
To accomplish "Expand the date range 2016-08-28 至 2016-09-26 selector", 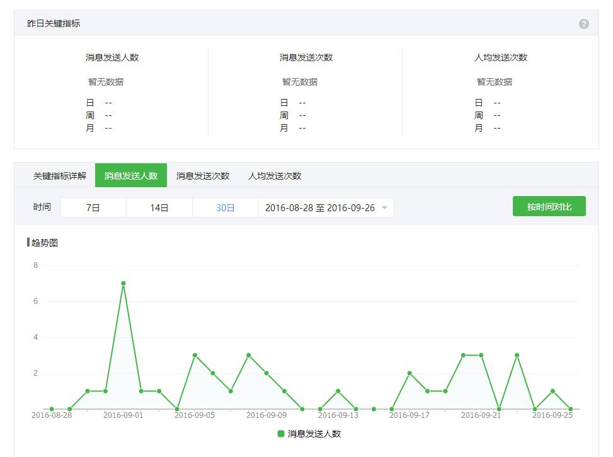I will (321, 207).
